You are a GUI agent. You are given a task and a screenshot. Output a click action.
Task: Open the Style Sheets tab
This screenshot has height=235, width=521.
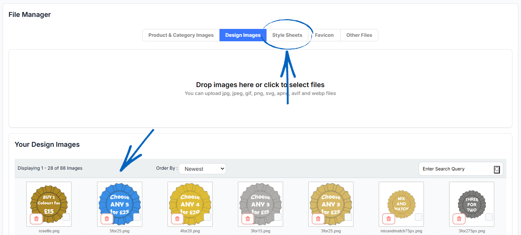pos(287,35)
